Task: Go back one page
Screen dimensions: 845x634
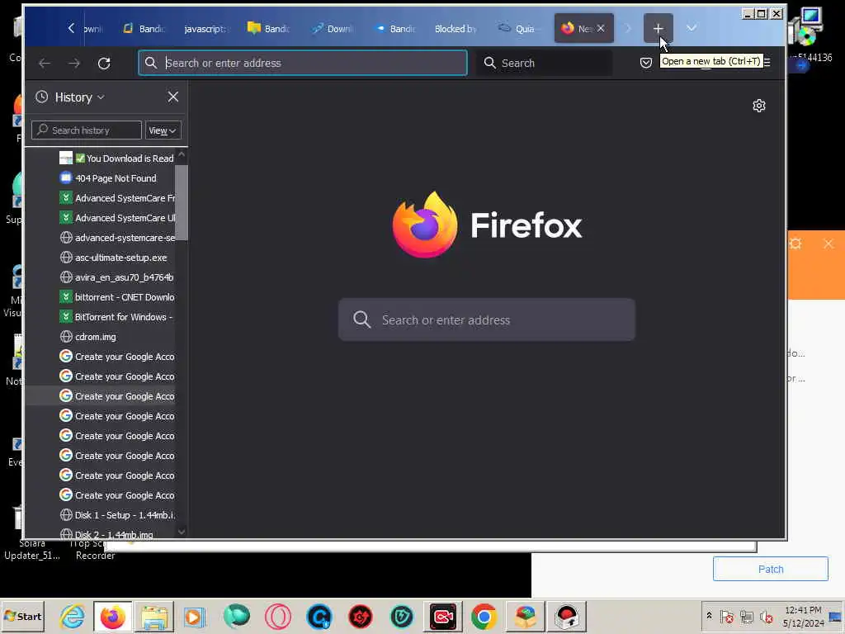Action: pyautogui.click(x=45, y=63)
